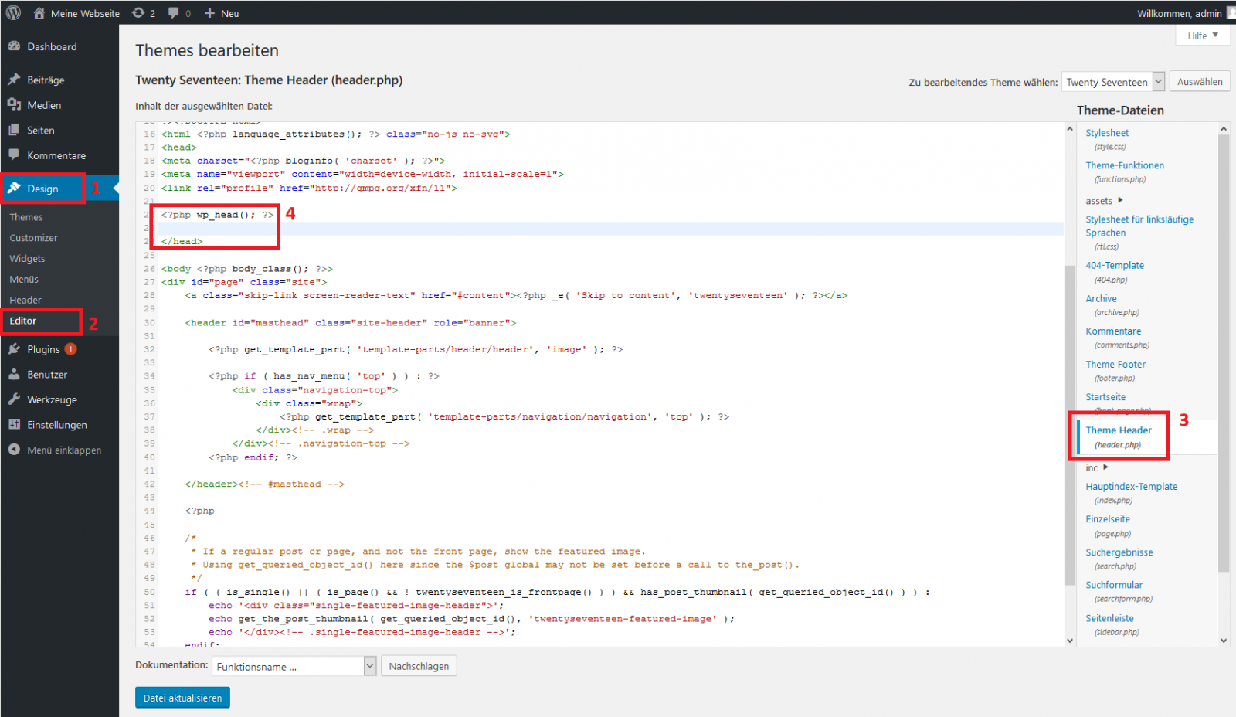Collapse the sidebar with Menü einklappen

pos(56,450)
